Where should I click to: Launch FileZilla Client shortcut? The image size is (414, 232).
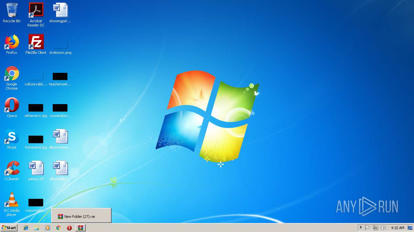(x=36, y=44)
